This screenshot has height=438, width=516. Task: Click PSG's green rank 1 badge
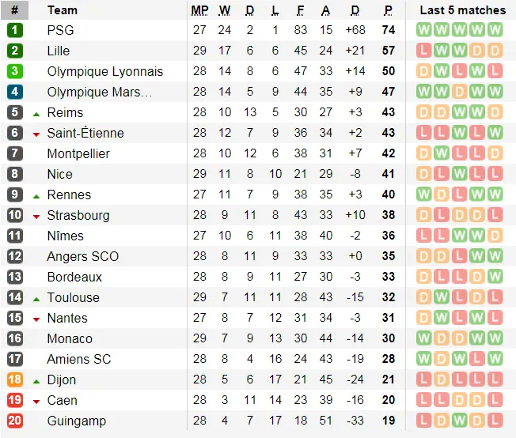click(x=15, y=30)
